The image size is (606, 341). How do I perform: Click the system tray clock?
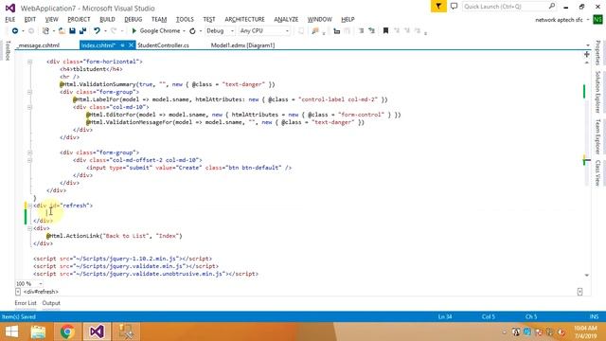point(585,332)
